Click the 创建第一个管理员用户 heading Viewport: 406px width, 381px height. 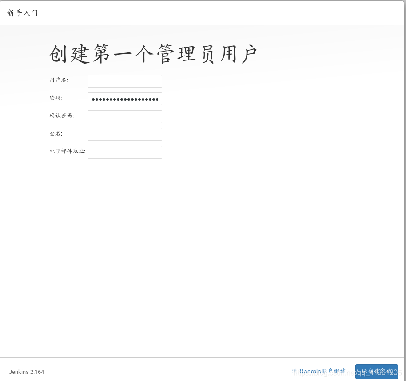click(x=153, y=54)
